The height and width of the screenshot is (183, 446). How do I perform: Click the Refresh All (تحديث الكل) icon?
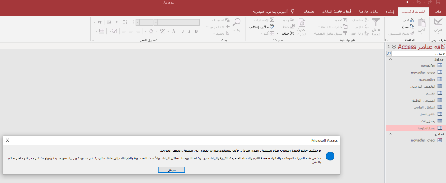pyautogui.click(x=301, y=23)
